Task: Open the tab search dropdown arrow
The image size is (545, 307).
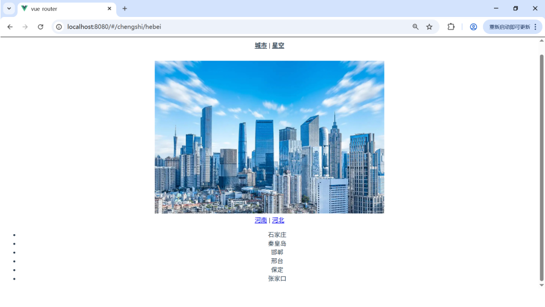Action: tap(9, 8)
